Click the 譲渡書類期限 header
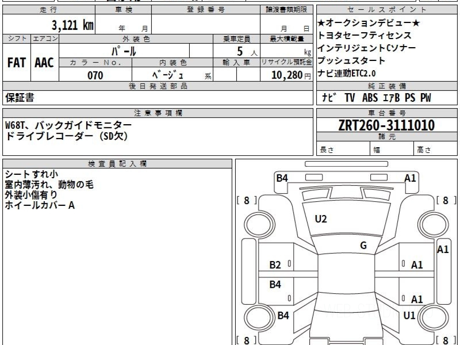 click(287, 10)
